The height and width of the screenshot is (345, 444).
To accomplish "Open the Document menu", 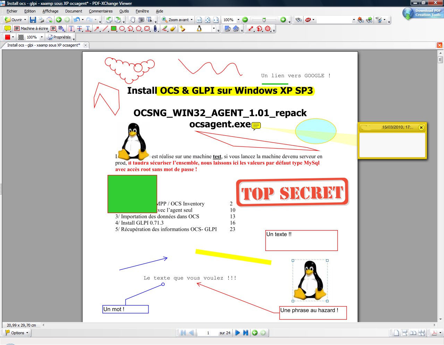I will click(x=74, y=11).
